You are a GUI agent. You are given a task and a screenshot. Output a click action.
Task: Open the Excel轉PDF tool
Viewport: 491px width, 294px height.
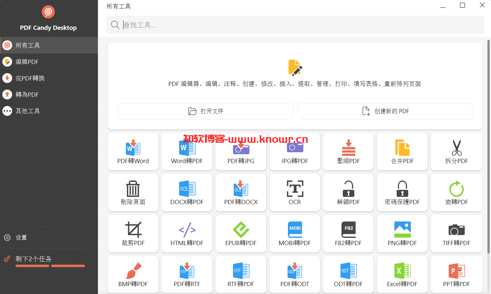pyautogui.click(x=402, y=274)
